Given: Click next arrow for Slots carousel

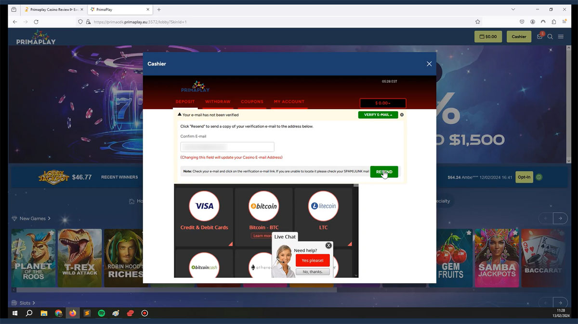Looking at the screenshot, I should coord(560,303).
